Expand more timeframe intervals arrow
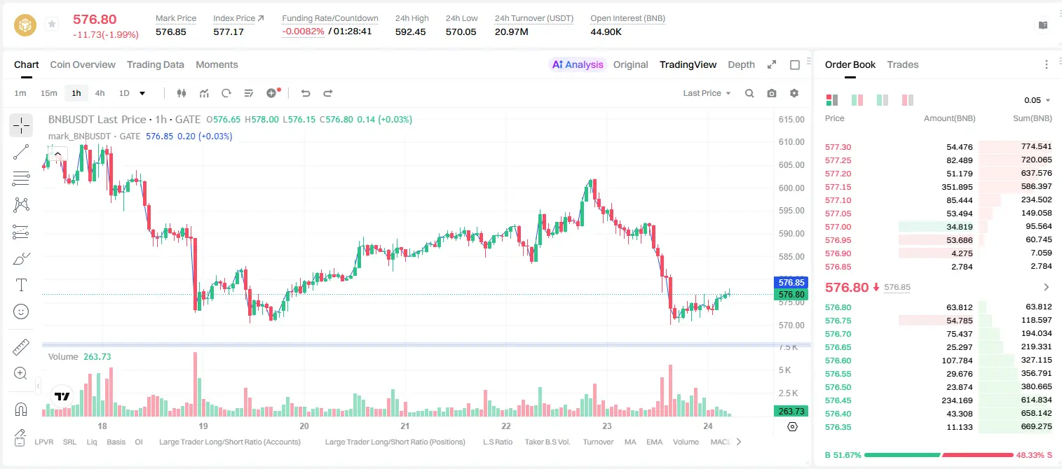This screenshot has height=469, width=1062. 143,93
